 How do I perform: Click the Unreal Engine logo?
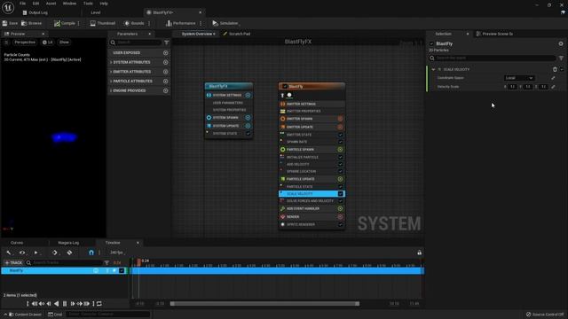pos(8,7)
